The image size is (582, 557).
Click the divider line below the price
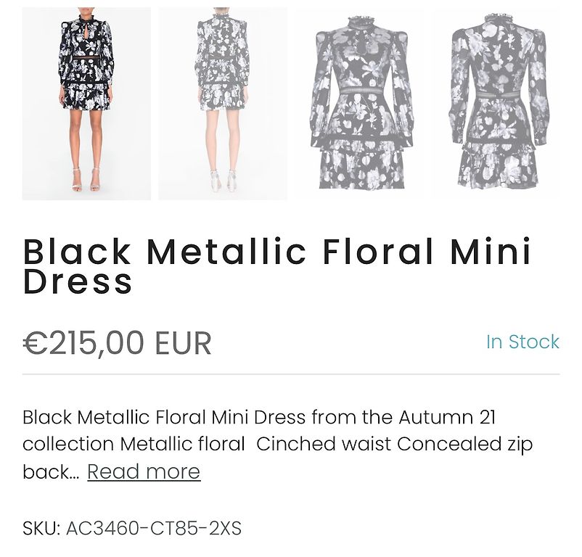pyautogui.click(x=291, y=374)
